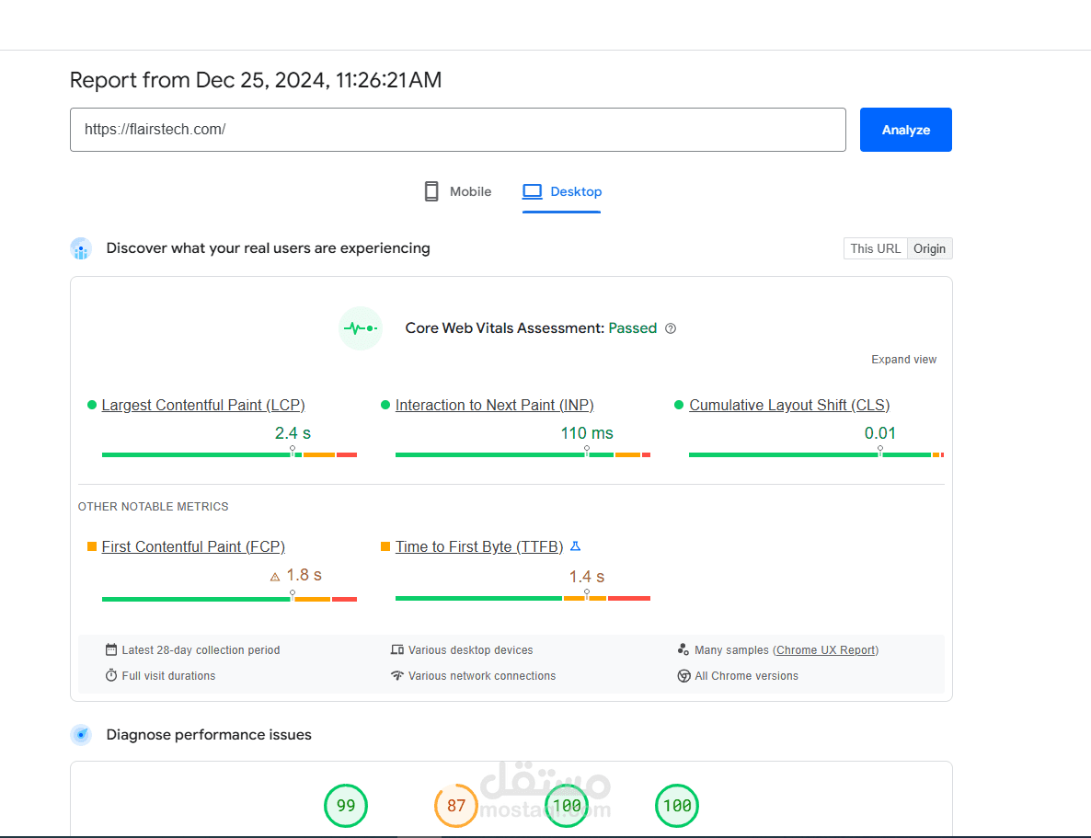Click the TTFB distribution bar
Image resolution: width=1091 pixels, height=838 pixels.
point(523,598)
